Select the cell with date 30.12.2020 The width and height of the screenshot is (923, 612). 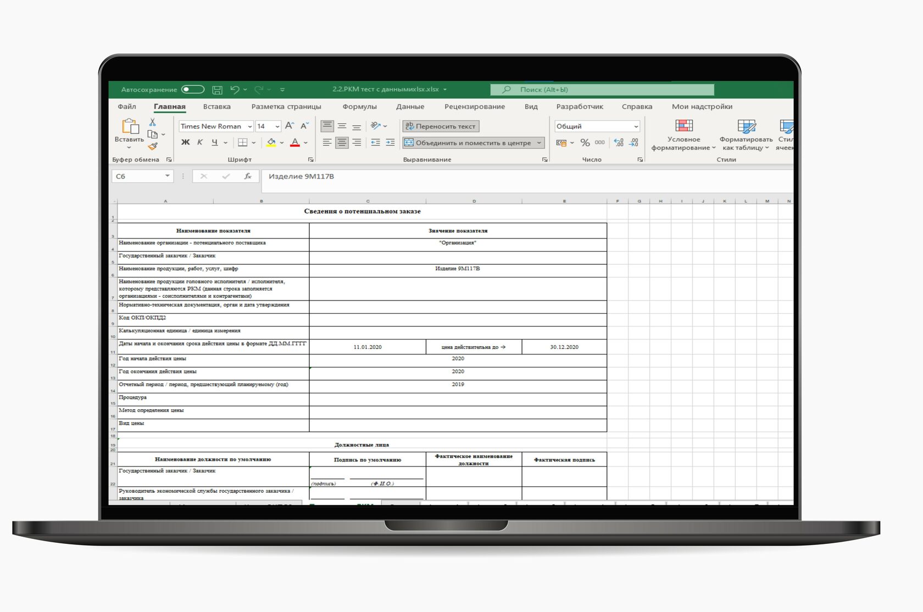coord(564,347)
